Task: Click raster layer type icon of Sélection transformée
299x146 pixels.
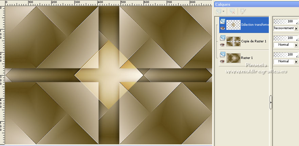Action: [223, 21]
